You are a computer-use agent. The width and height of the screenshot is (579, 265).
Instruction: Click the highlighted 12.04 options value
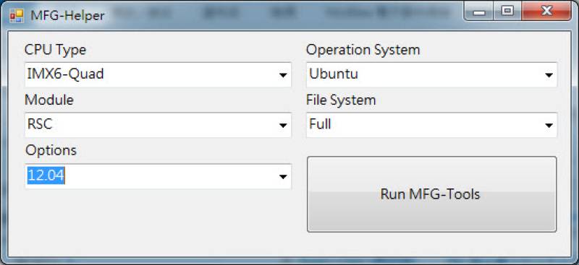(46, 175)
